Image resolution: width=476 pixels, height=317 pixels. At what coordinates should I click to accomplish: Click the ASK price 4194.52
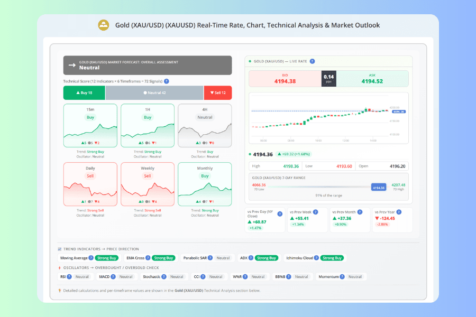pos(372,81)
